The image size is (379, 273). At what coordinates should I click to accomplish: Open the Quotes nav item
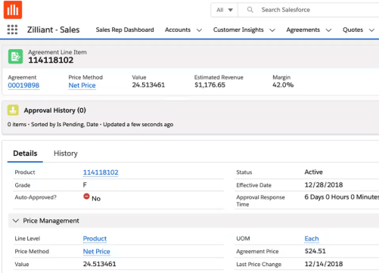(353, 29)
